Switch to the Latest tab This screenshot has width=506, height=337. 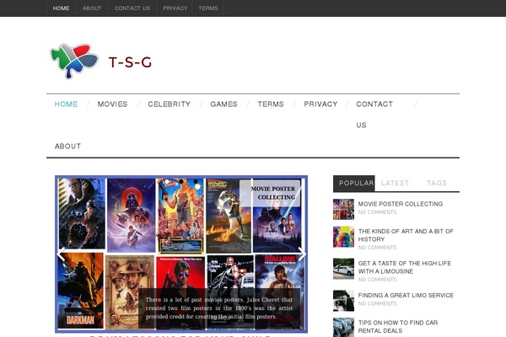pyautogui.click(x=395, y=183)
